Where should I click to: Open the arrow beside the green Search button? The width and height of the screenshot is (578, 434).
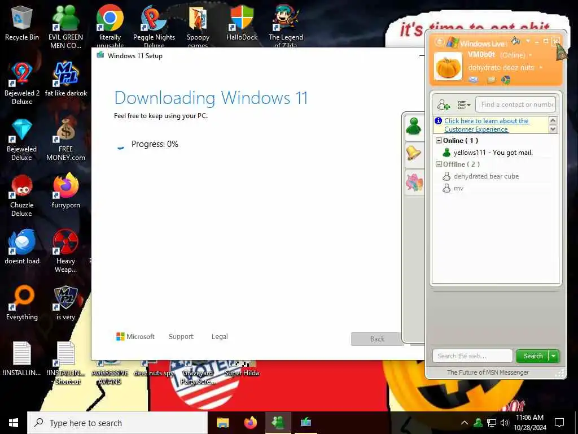click(554, 356)
